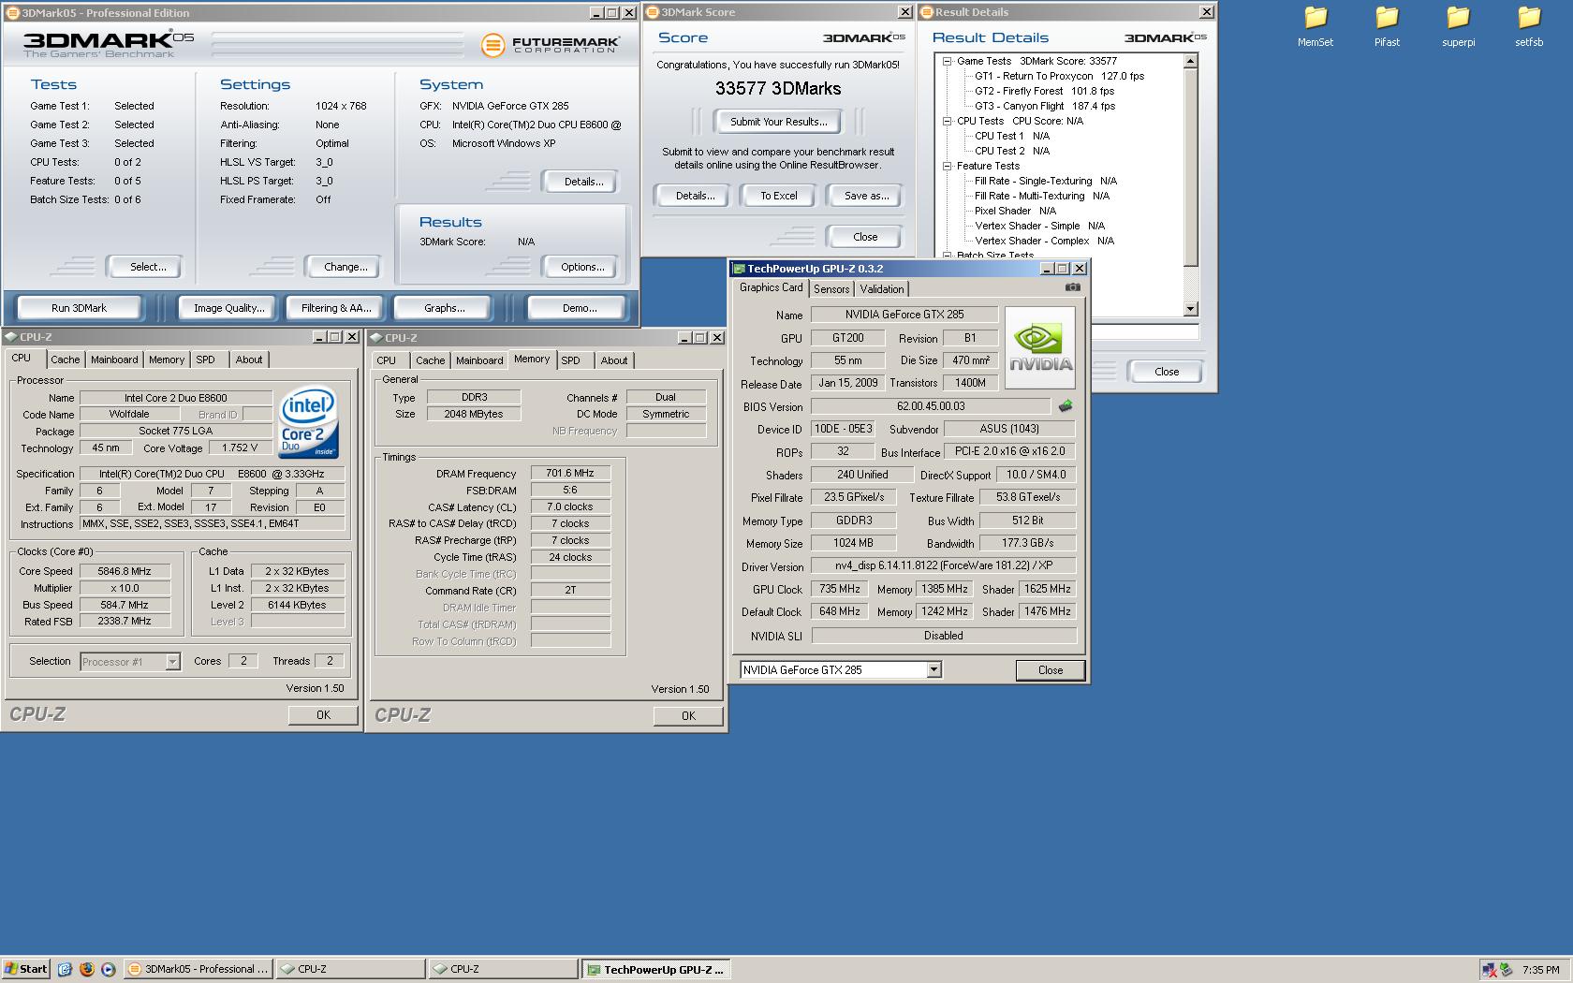Image resolution: width=1573 pixels, height=983 pixels.
Task: Click the NVIDIA logo in GPU-Z
Action: pyautogui.click(x=1040, y=347)
